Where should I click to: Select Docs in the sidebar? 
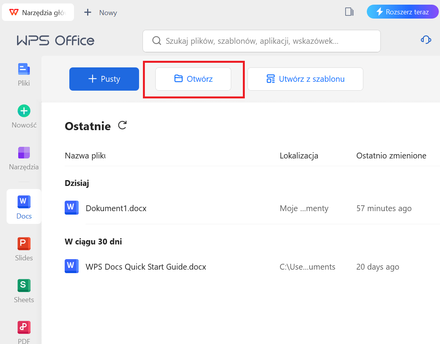(24, 206)
